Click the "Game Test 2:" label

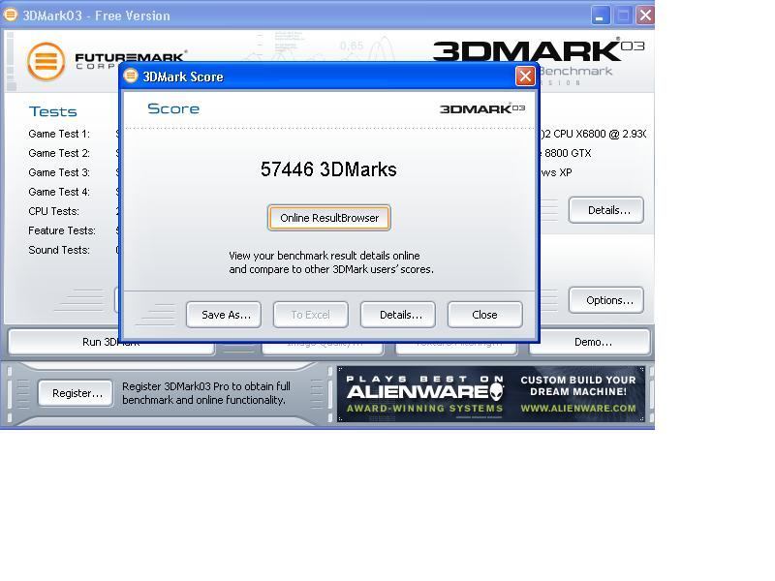59,153
